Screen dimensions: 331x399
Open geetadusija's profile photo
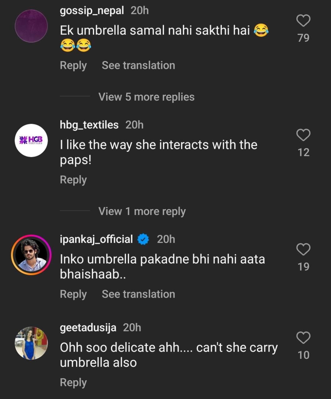31,343
